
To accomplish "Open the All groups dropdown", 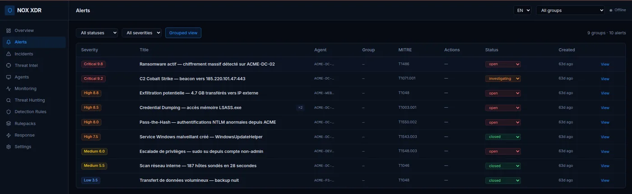I will point(570,10).
